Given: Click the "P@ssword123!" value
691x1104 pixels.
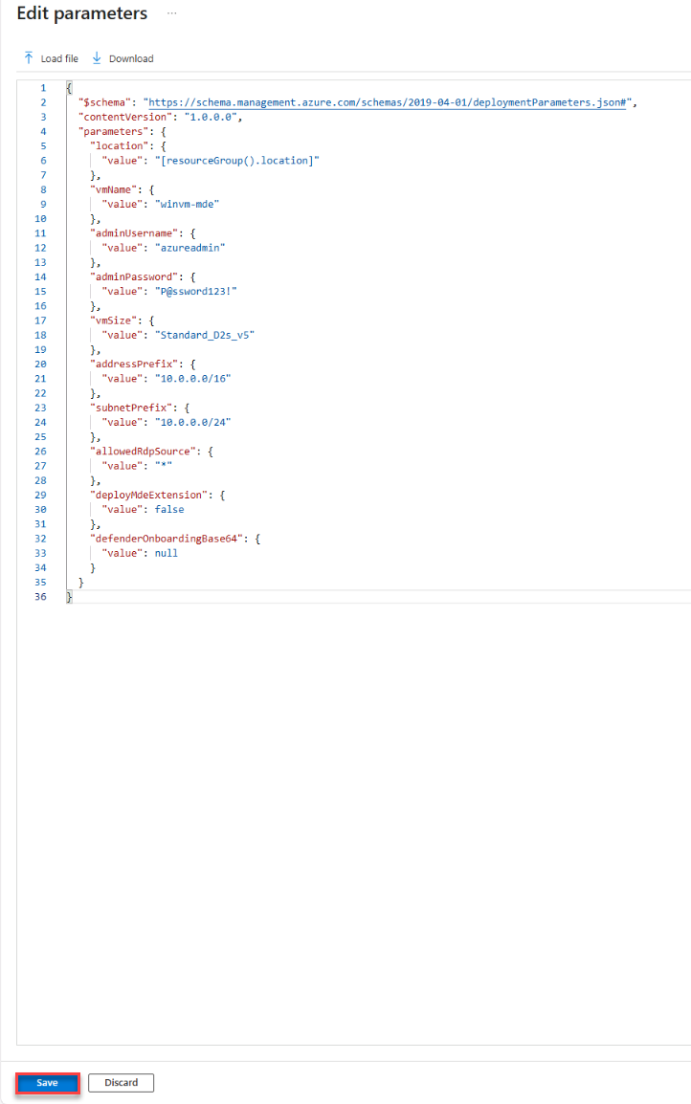Looking at the screenshot, I should pos(196,292).
